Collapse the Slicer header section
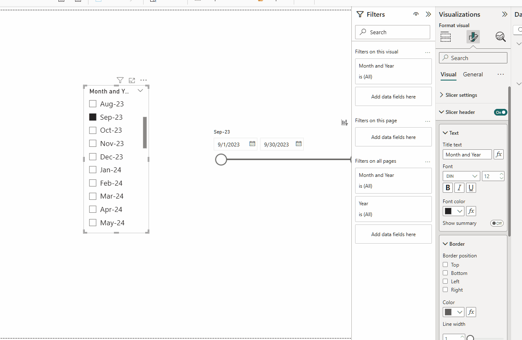The image size is (522, 340). point(441,112)
